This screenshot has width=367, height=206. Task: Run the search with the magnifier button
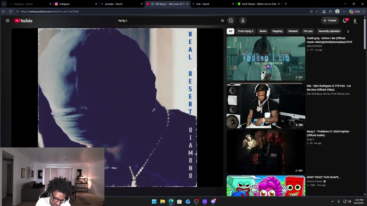pyautogui.click(x=231, y=21)
